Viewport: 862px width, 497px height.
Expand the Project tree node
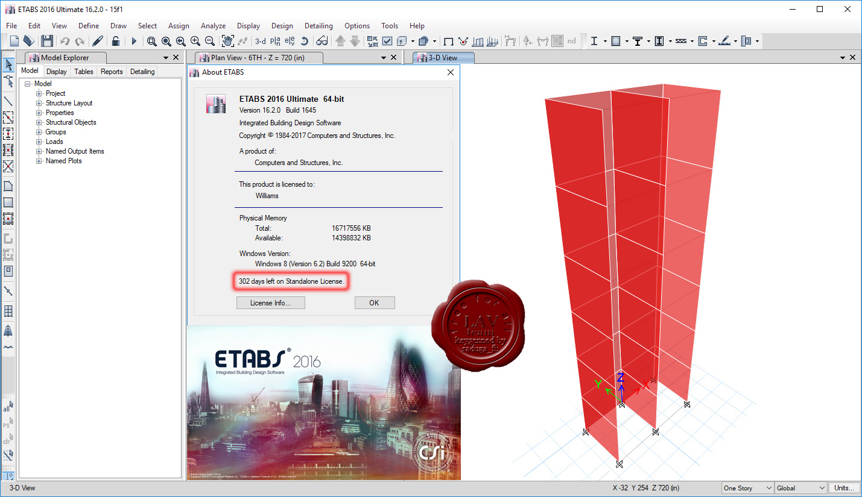click(39, 93)
